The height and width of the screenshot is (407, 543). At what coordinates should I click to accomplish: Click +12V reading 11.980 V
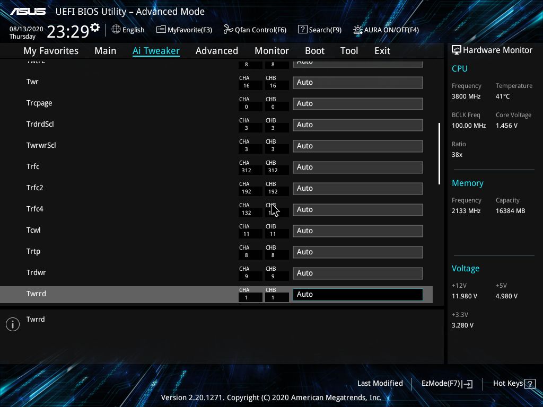coord(464,296)
